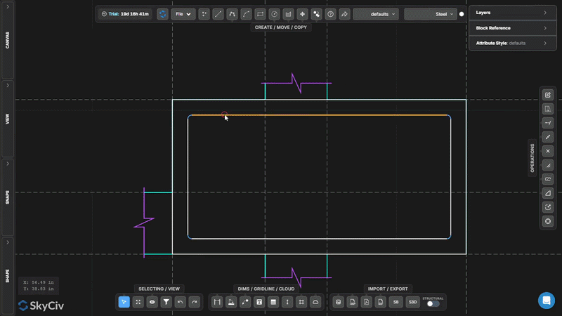Click the circled X delete operation icon
The width and height of the screenshot is (562, 316).
tap(548, 221)
